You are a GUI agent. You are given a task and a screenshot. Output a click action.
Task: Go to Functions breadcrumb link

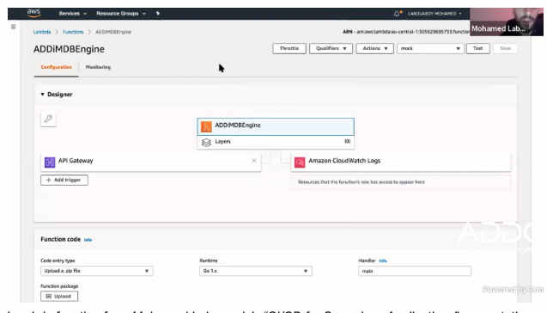coord(73,32)
